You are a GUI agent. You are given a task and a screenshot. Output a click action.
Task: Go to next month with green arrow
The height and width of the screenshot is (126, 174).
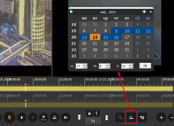[144, 12]
